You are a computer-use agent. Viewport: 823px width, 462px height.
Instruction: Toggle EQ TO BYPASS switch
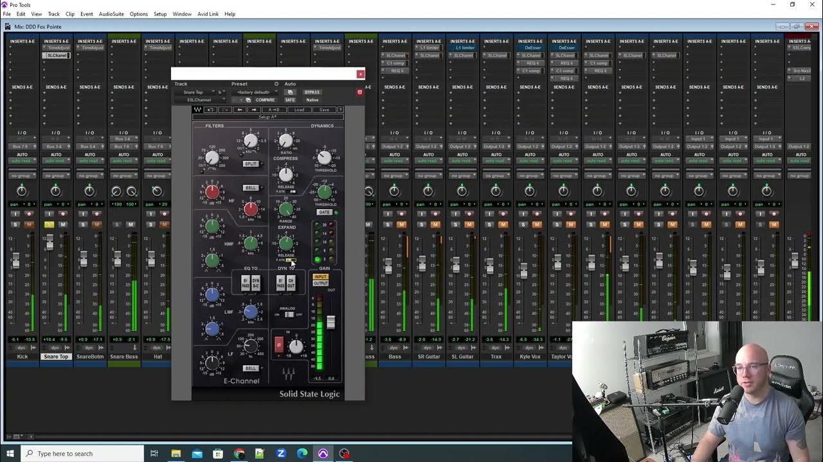(246, 283)
